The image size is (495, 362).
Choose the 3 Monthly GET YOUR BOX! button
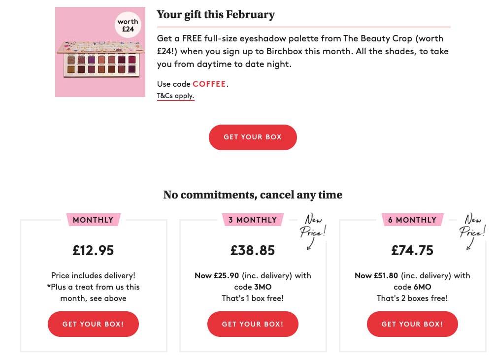pos(253,324)
